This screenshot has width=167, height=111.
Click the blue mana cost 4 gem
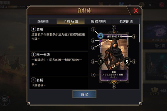click(x=100, y=36)
